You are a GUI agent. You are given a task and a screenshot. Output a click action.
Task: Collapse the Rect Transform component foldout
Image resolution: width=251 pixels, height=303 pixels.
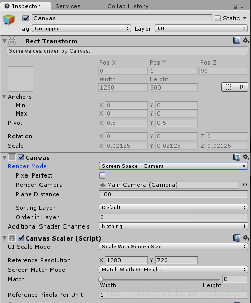pyautogui.click(x=4, y=41)
